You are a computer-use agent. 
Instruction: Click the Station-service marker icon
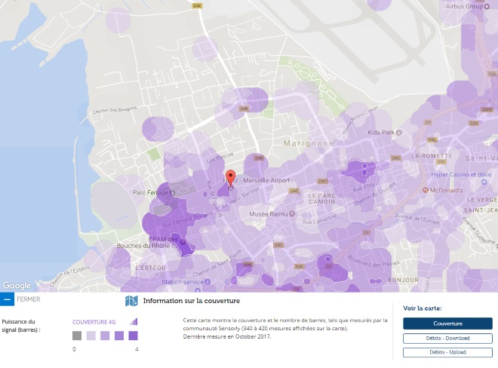[x=207, y=281]
